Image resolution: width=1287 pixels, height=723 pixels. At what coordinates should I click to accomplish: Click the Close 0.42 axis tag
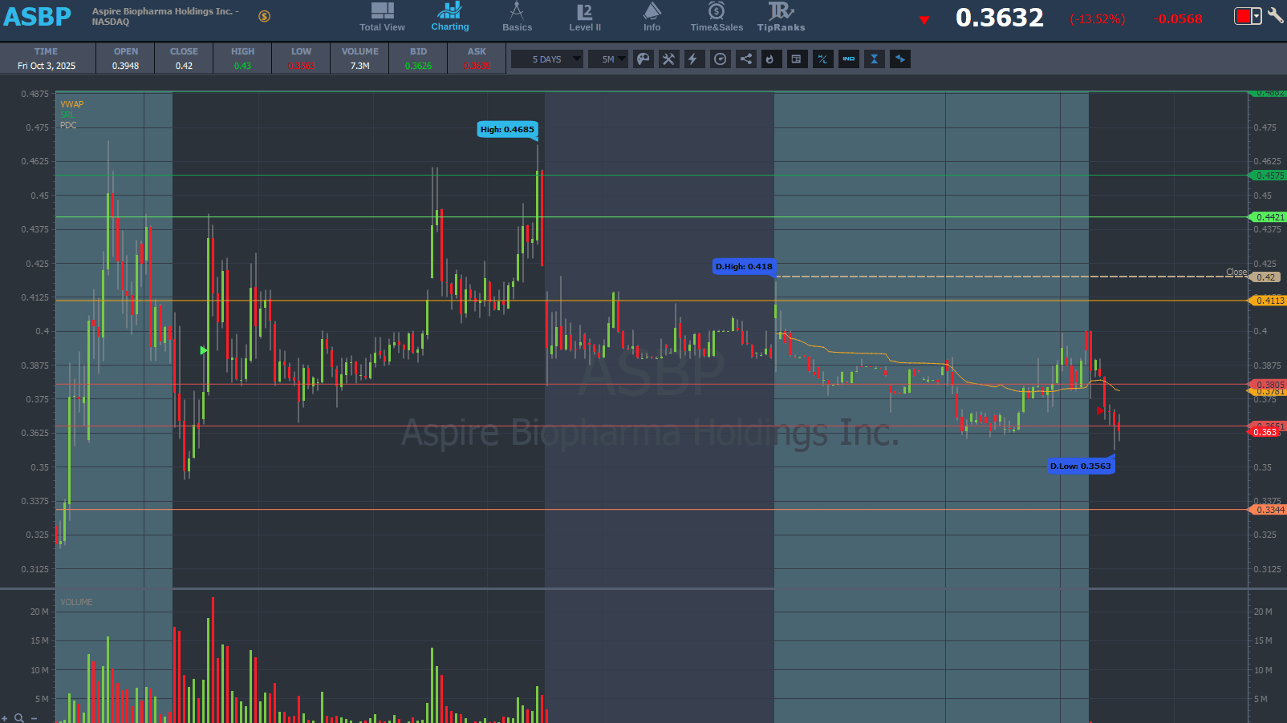[1265, 277]
